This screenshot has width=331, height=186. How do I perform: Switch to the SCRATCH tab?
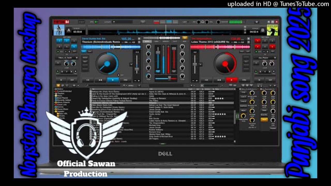click(x=166, y=41)
